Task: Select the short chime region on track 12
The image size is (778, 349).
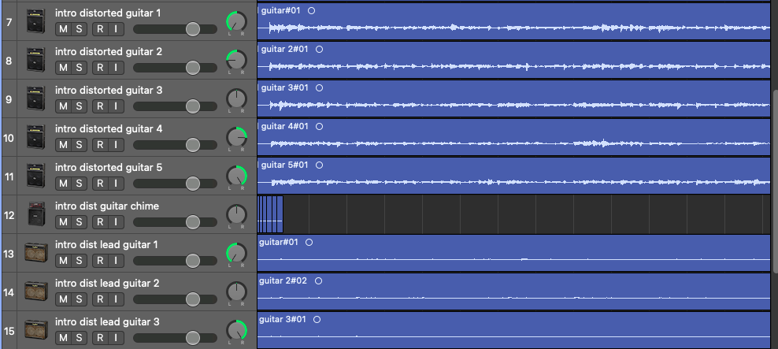Action: point(270,214)
